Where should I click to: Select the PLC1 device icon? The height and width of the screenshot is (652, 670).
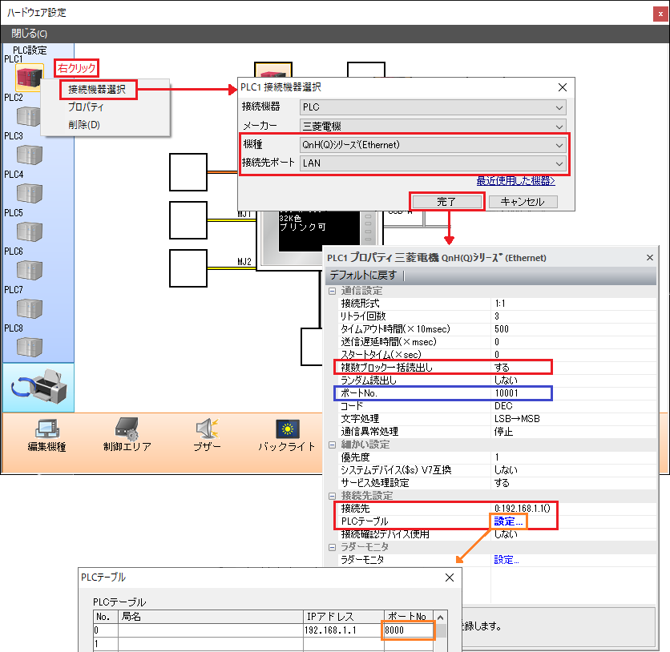(29, 78)
